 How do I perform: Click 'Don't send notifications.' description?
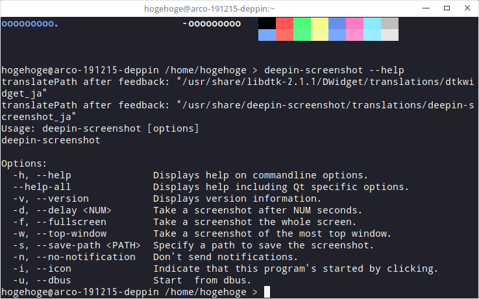click(225, 257)
